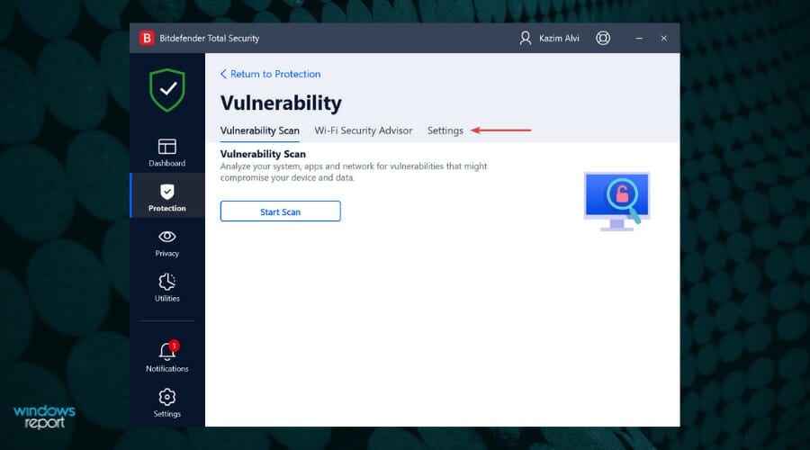Close the Bitdefender window
The width and height of the screenshot is (810, 450).
tap(664, 38)
